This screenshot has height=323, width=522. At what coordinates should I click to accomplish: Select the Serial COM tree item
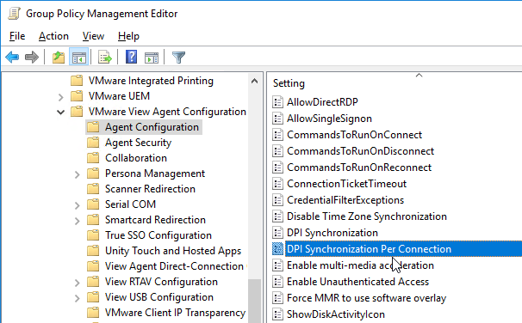pyautogui.click(x=130, y=204)
